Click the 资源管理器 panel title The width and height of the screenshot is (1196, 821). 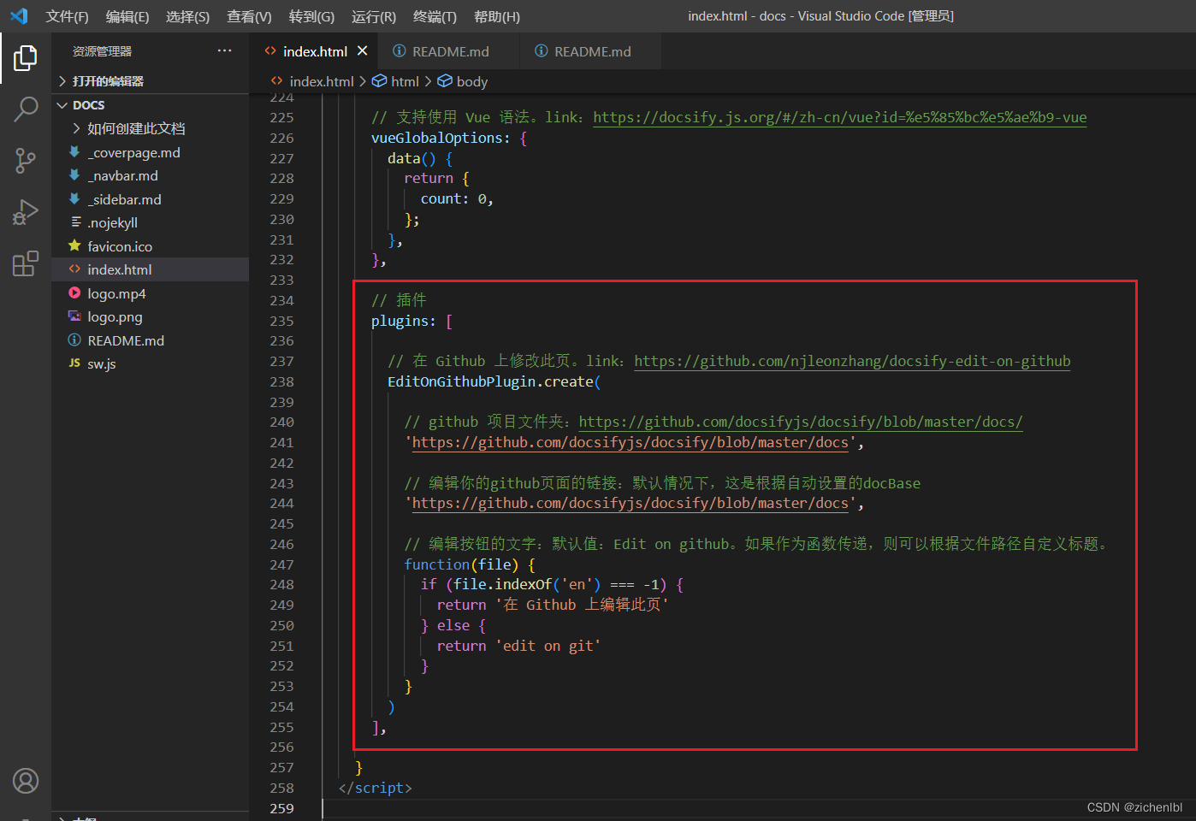click(x=102, y=51)
